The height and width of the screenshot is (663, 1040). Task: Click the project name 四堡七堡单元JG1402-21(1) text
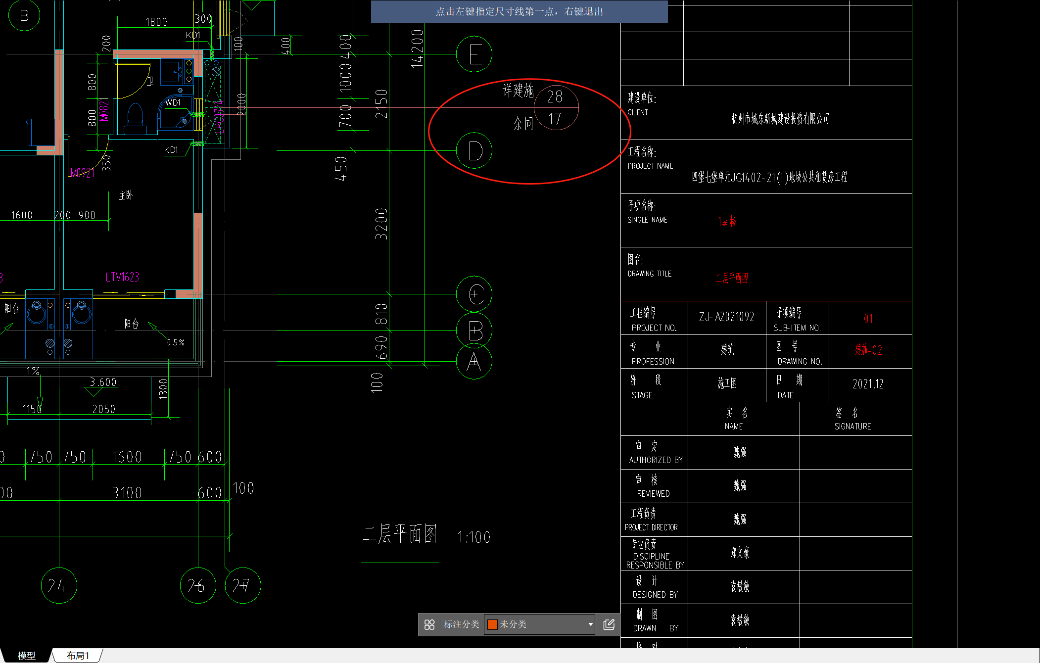point(769,177)
